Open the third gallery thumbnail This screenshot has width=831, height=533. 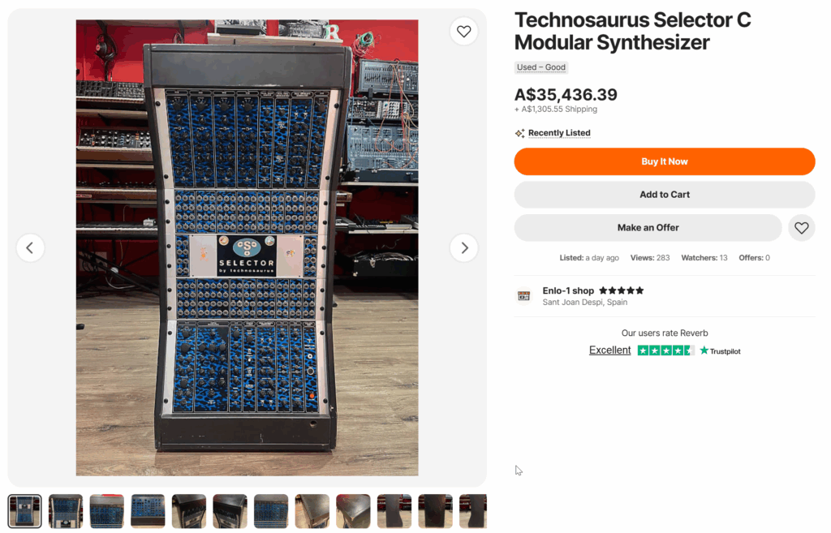tap(107, 511)
